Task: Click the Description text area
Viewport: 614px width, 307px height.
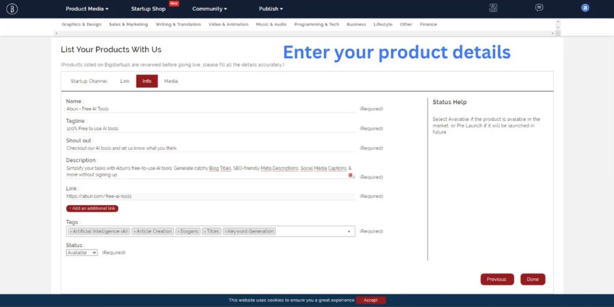Action: pyautogui.click(x=210, y=171)
